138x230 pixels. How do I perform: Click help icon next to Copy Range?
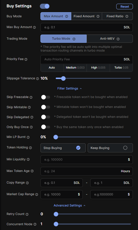point(27,183)
